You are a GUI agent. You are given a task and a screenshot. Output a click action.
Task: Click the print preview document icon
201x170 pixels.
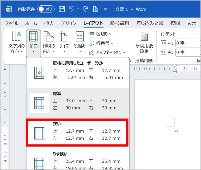[96, 9]
